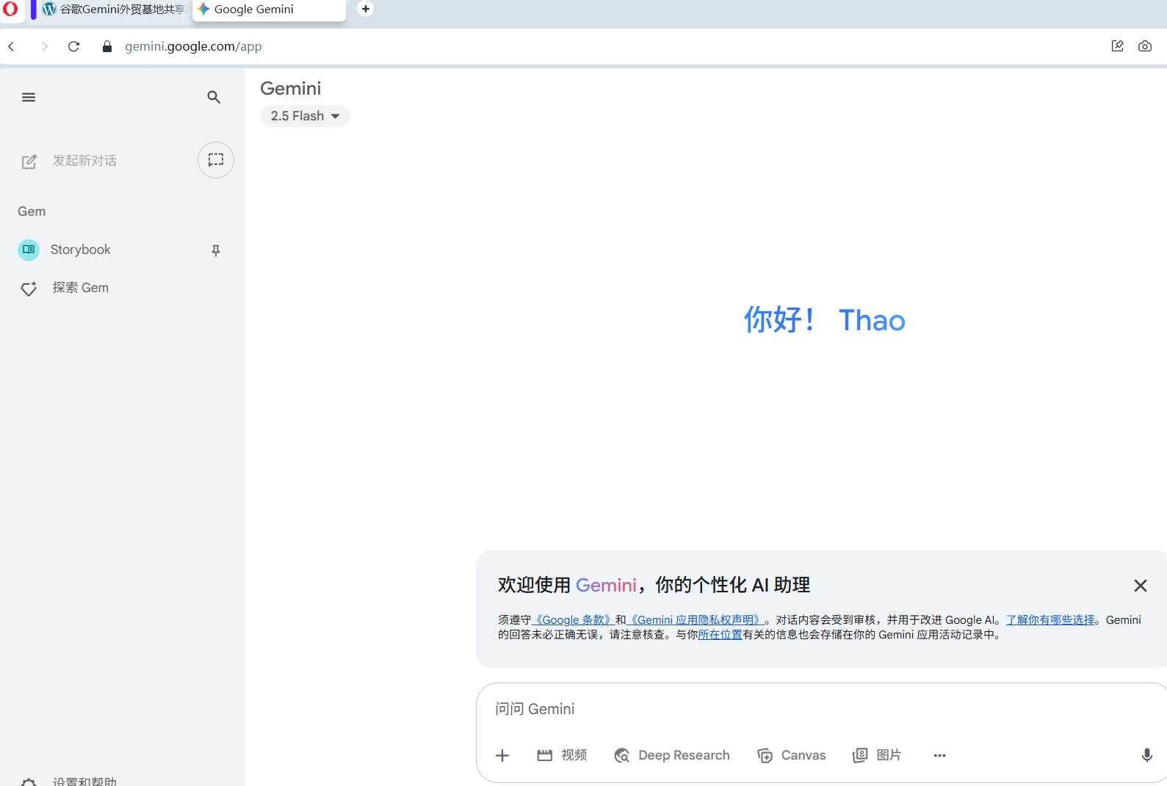1167x786 pixels.
Task: Collapse the sidebar with hamburger menu icon
Action: [29, 97]
